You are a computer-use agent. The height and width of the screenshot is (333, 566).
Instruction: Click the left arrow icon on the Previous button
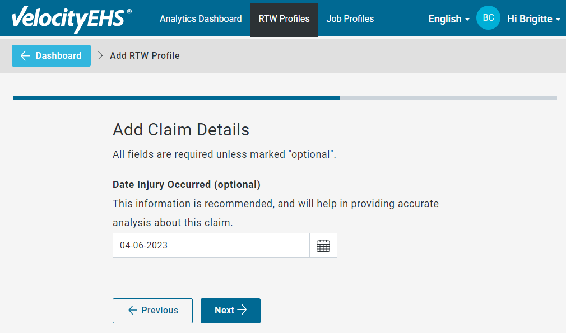point(132,310)
